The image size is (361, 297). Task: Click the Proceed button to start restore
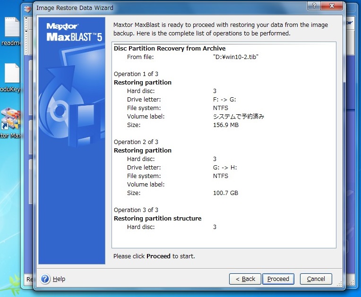[278, 279]
